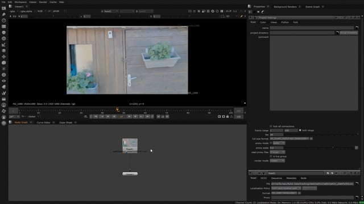This screenshot has height=204, width=364.
Task: Open the MetaData nodes menu in left toolbar
Action: [4, 87]
